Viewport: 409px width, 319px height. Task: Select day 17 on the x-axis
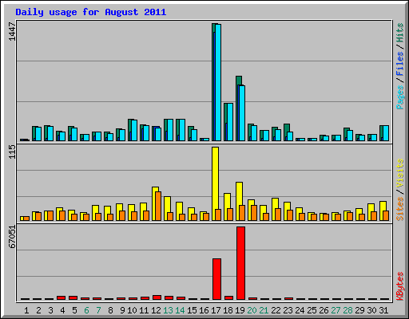(216, 310)
